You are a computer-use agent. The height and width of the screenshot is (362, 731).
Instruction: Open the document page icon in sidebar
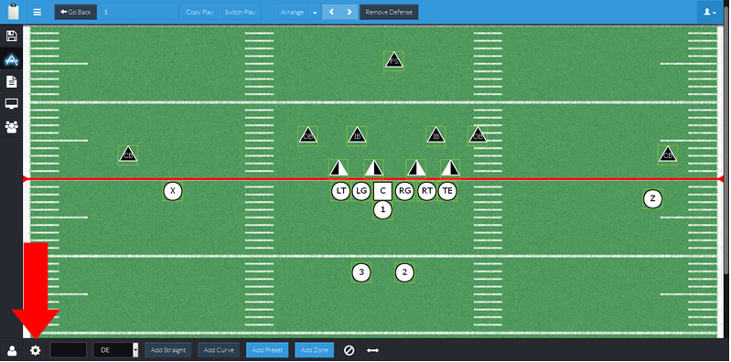(x=11, y=81)
